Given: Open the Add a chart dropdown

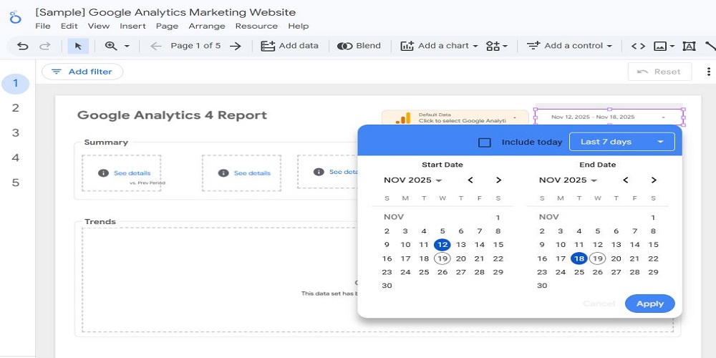Looking at the screenshot, I should (439, 46).
